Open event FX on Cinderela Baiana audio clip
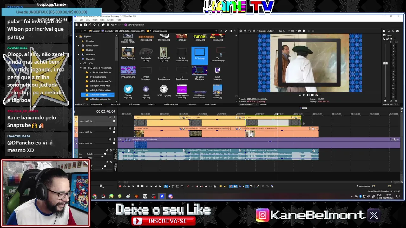 [184, 151]
